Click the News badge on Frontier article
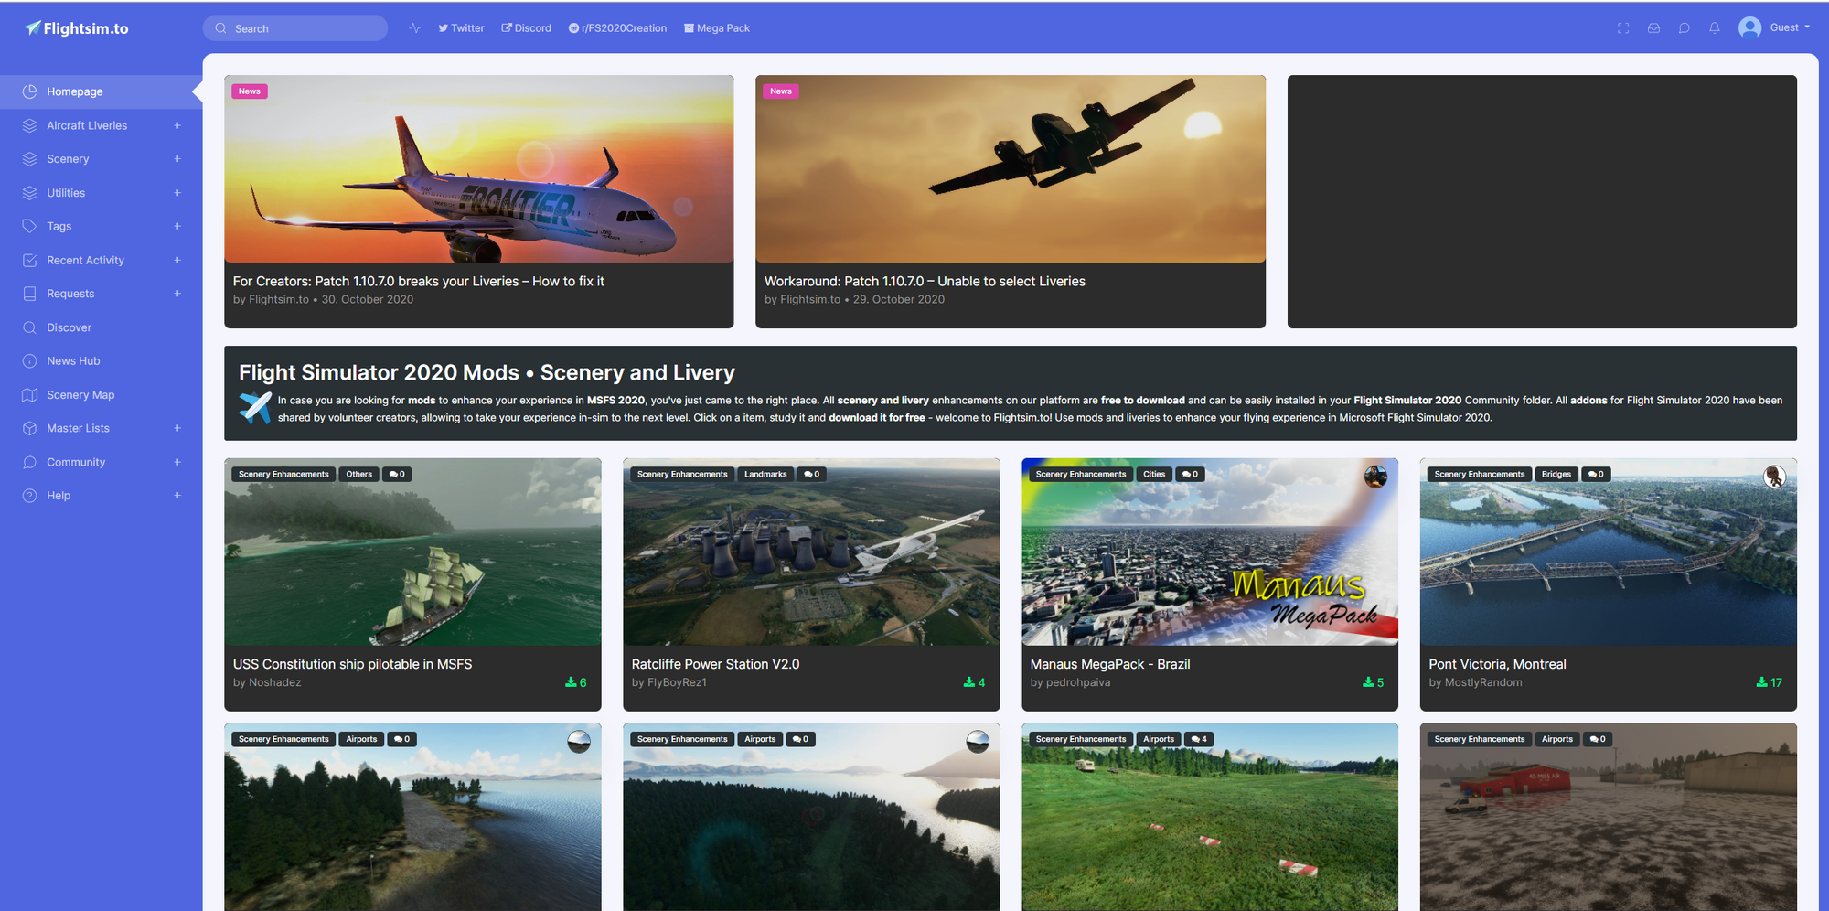 250,91
